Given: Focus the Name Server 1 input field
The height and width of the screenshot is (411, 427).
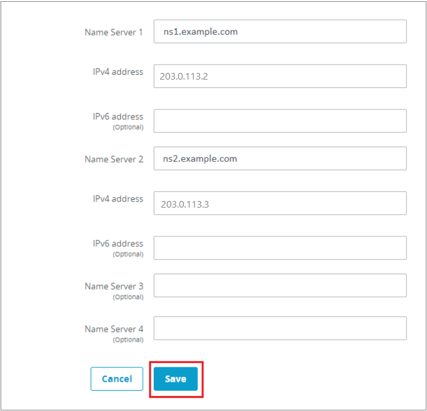Looking at the screenshot, I should coord(280,32).
